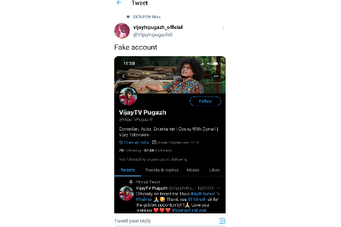This screenshot has height=227, width=341.
Task: Open the Likes tab
Action: pos(214,170)
